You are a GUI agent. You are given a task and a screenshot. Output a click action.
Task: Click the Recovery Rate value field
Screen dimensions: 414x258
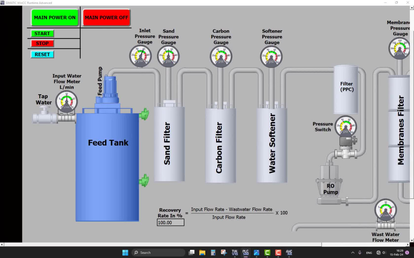170,222
